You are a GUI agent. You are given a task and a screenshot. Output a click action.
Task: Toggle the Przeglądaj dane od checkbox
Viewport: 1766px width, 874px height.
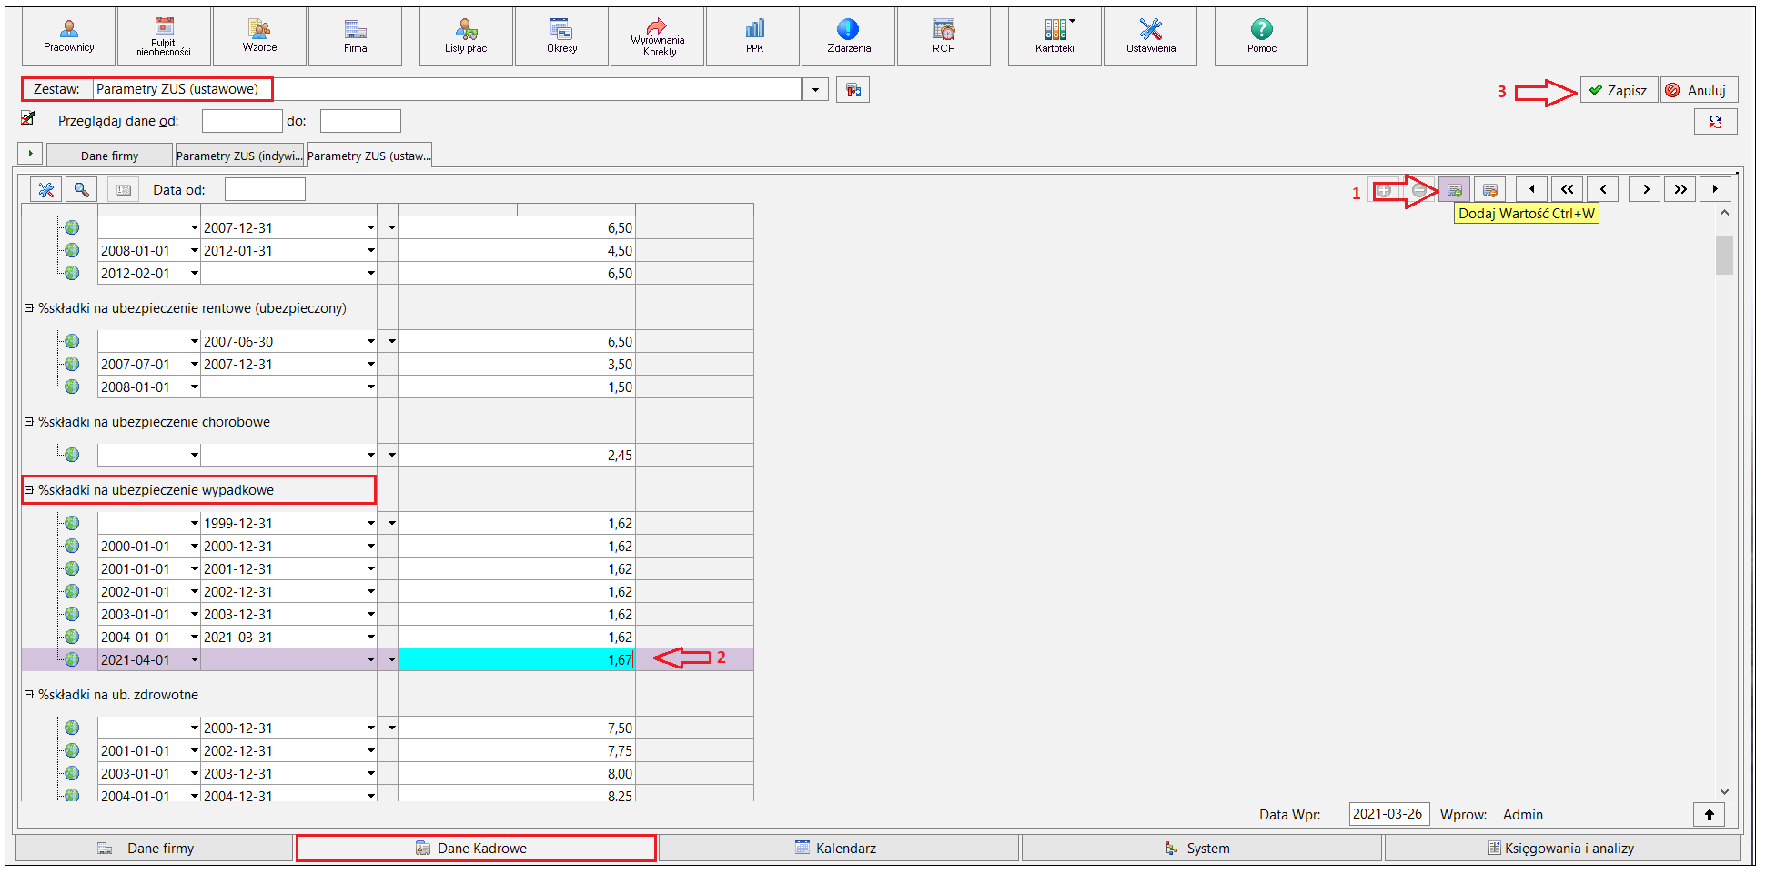[28, 118]
